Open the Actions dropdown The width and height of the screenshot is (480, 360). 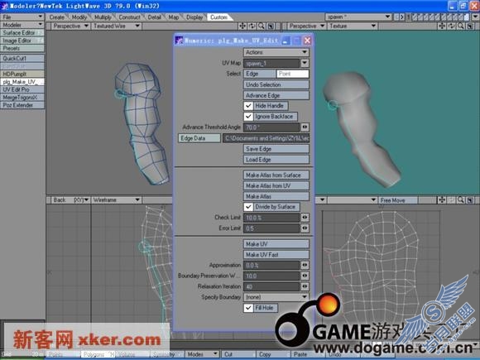coord(276,52)
